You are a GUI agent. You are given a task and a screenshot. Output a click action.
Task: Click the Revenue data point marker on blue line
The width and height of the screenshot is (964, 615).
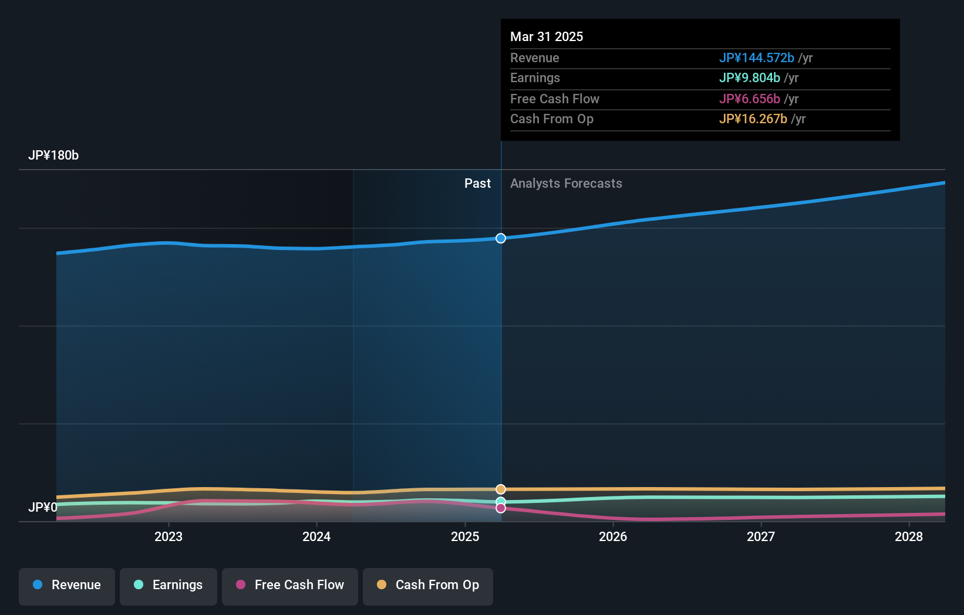point(501,238)
